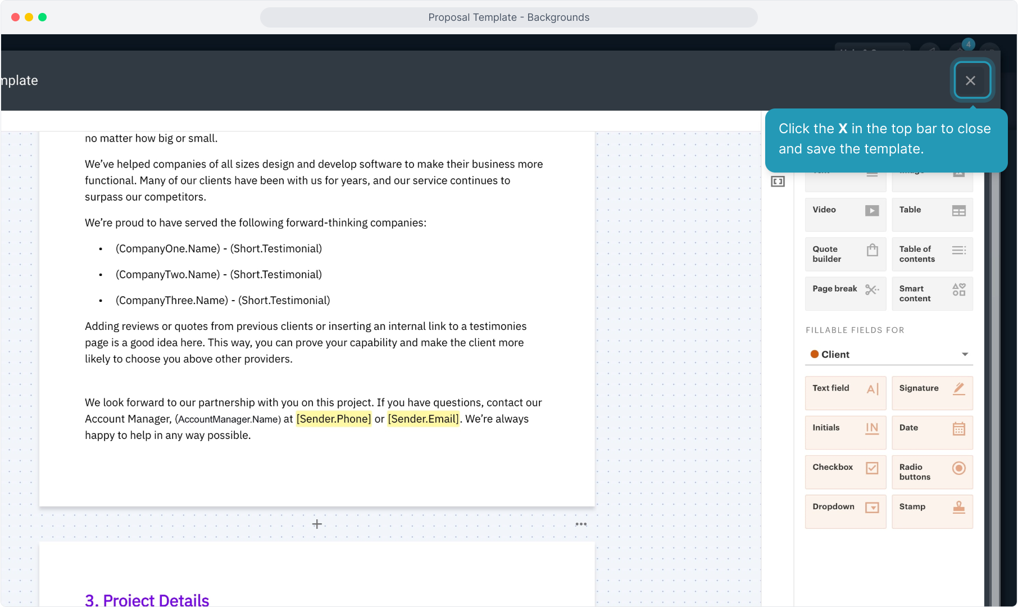
Task: Add a Text field fillable field
Action: tap(845, 393)
